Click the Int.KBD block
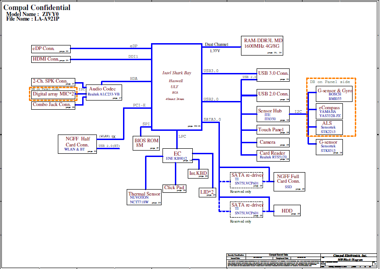 coord(198,174)
